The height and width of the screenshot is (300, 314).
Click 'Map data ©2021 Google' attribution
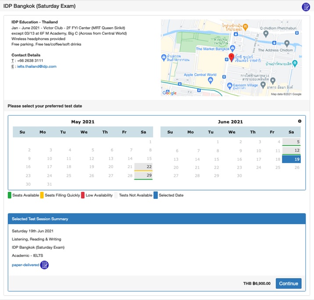coord(286,94)
